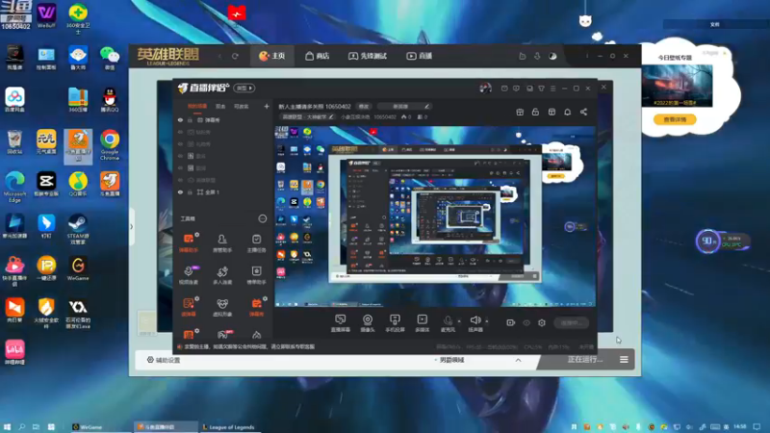Click the notification bell icon
The image size is (770, 433).
coord(567,112)
